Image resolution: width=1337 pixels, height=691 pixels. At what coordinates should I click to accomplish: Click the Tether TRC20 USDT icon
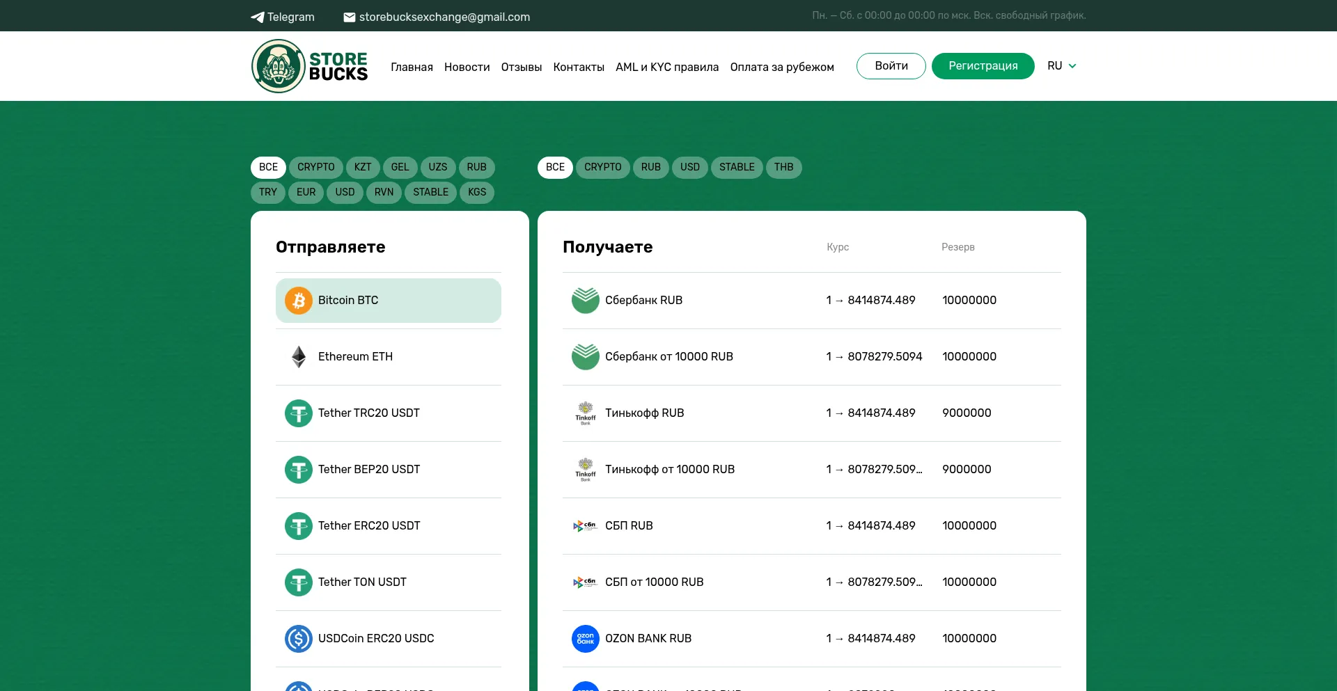click(x=299, y=413)
